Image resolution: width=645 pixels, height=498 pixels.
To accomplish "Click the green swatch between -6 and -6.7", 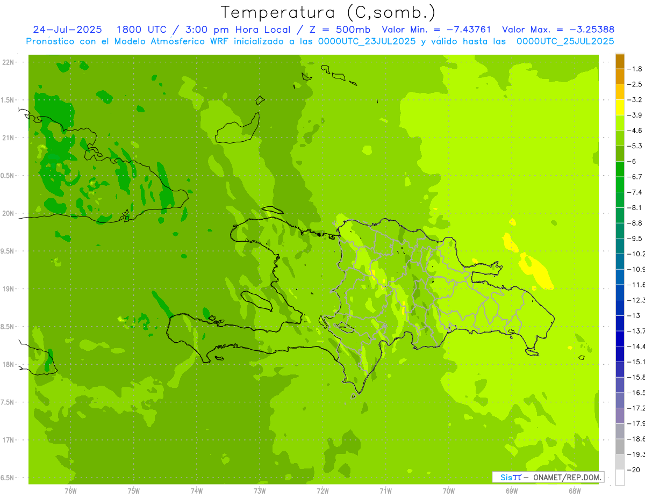I will tap(620, 169).
